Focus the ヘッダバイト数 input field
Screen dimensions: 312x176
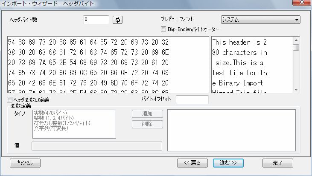(x=96, y=20)
